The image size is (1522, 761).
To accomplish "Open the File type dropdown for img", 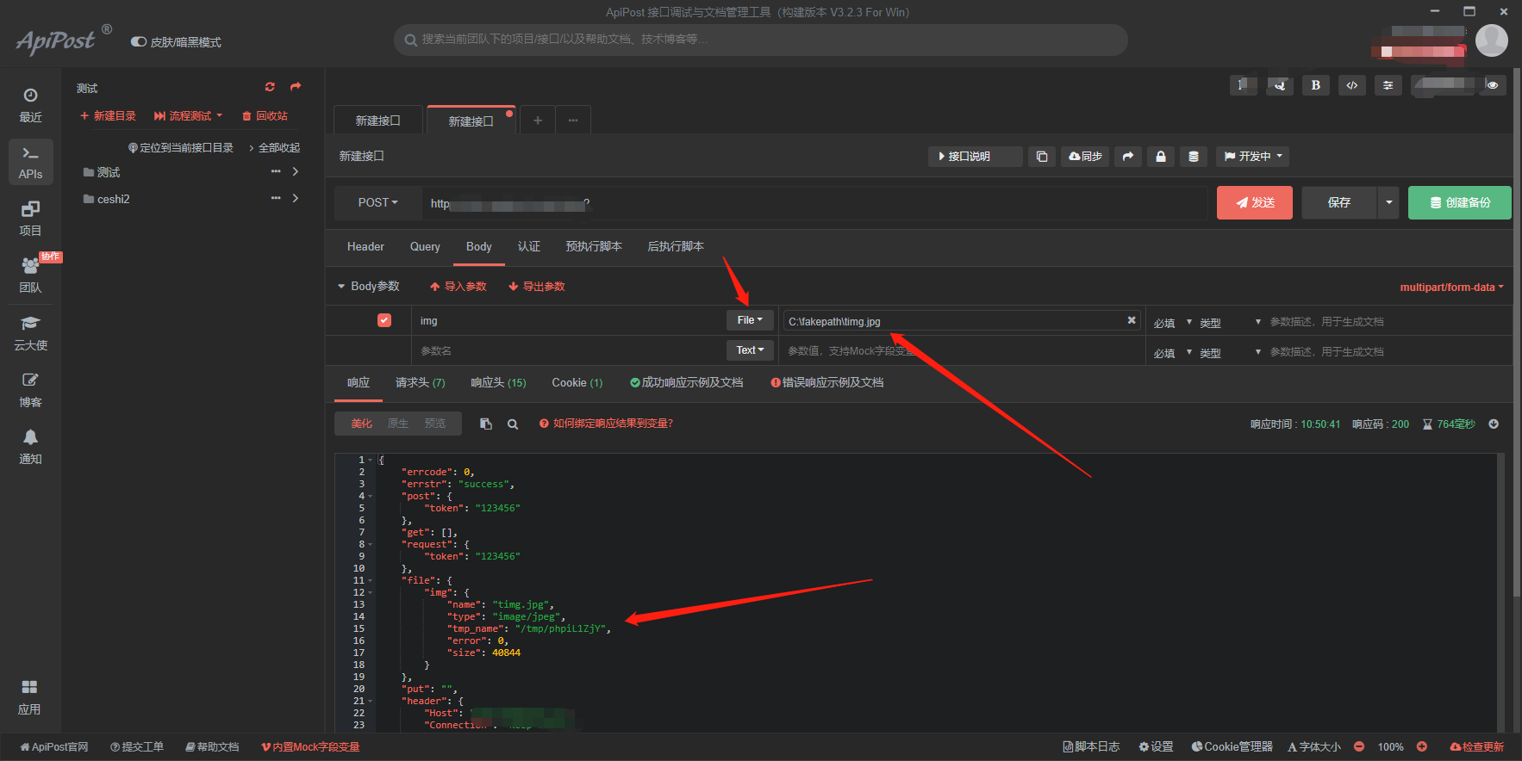I will (x=750, y=319).
